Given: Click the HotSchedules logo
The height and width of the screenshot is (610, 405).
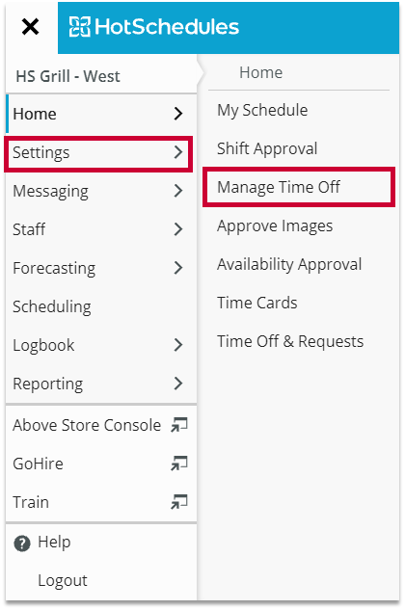Looking at the screenshot, I should coord(154,27).
